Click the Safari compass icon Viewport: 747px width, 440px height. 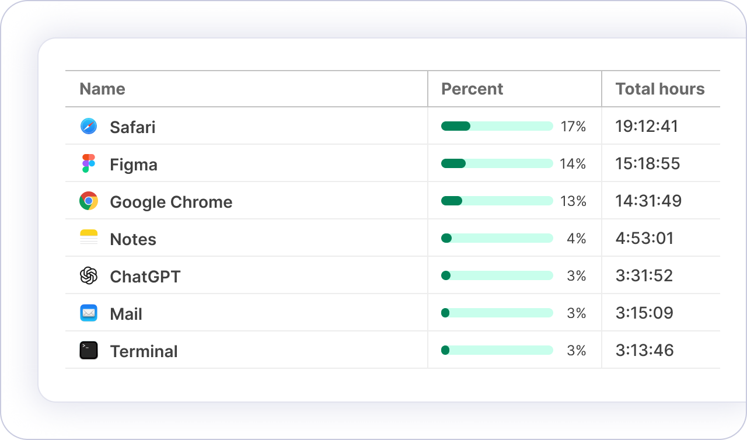click(89, 127)
